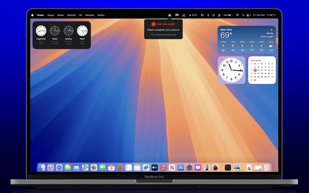309x193 pixels.
Task: Open the Trash in the dock
Action: [267, 168]
